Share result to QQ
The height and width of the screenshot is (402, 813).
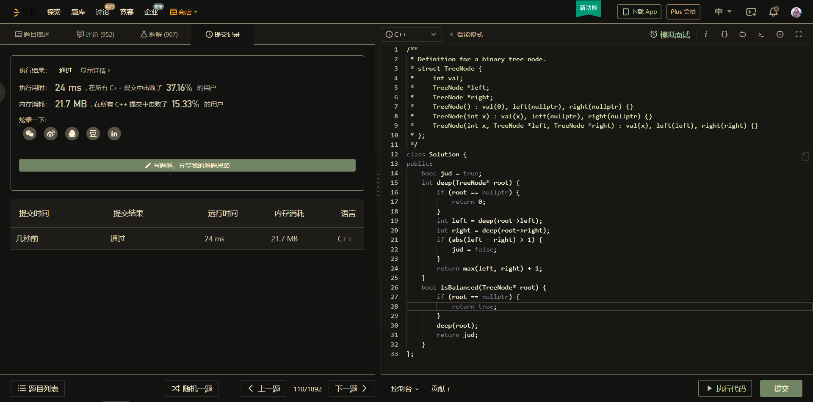pyautogui.click(x=72, y=134)
